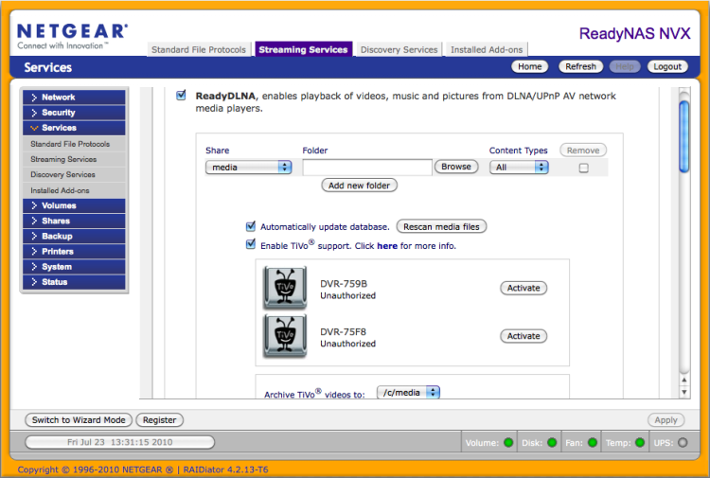Click the Remove button
This screenshot has height=478, width=710.
tap(583, 150)
